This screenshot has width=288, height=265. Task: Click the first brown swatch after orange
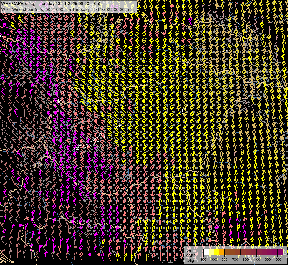coord(227,252)
